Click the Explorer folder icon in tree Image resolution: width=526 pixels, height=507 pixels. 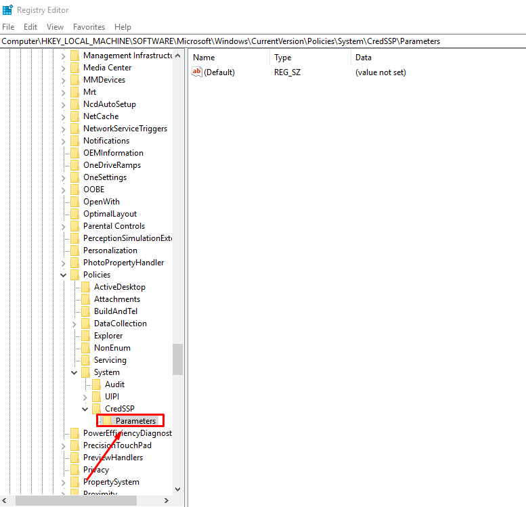coord(85,336)
